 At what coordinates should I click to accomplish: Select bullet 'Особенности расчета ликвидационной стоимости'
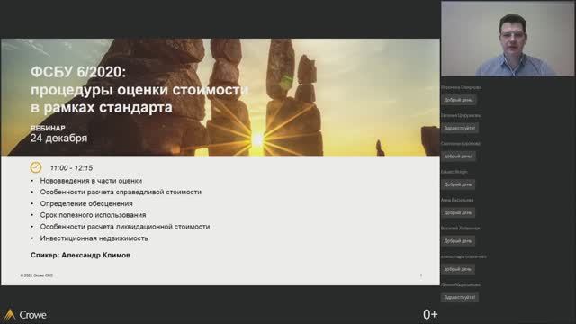click(x=125, y=227)
